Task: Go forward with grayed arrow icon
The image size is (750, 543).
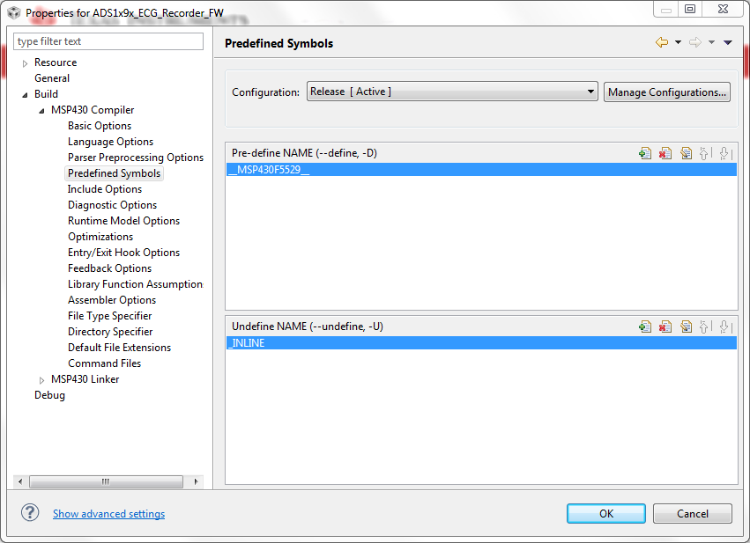Action: click(x=695, y=42)
